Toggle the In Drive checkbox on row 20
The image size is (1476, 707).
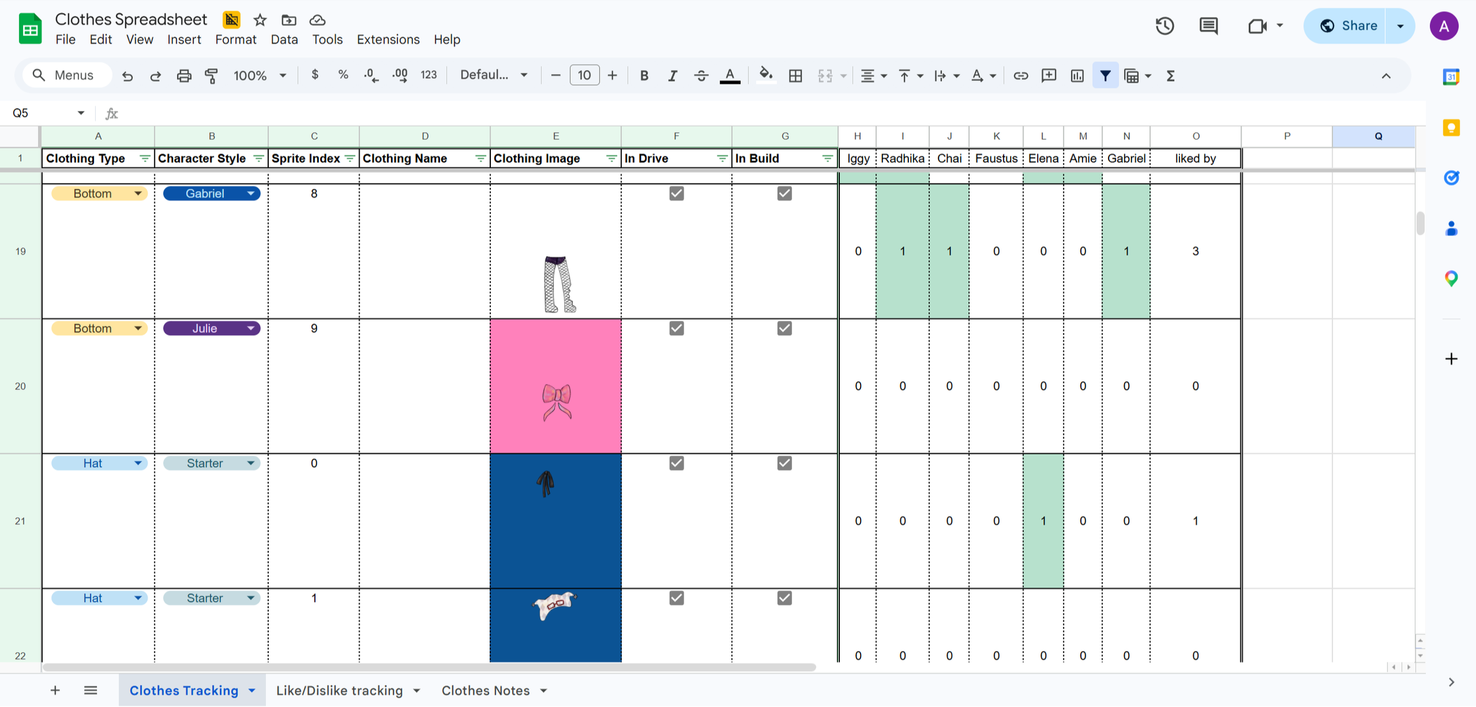(x=676, y=328)
